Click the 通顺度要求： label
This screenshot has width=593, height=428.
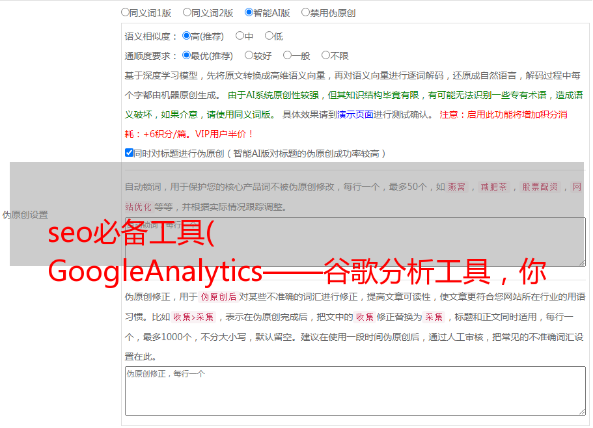pos(151,56)
